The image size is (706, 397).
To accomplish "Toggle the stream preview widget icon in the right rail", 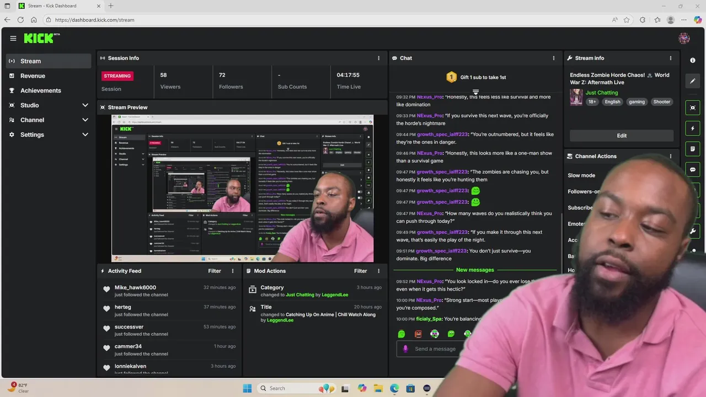I will point(693,108).
